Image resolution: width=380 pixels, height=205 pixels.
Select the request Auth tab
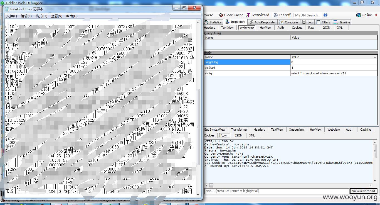tap(281, 28)
